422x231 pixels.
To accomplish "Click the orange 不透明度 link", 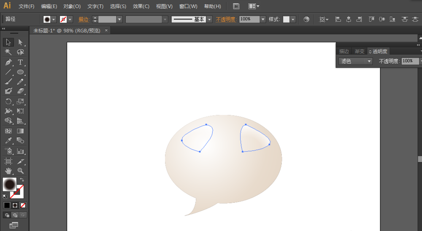I will pos(226,19).
